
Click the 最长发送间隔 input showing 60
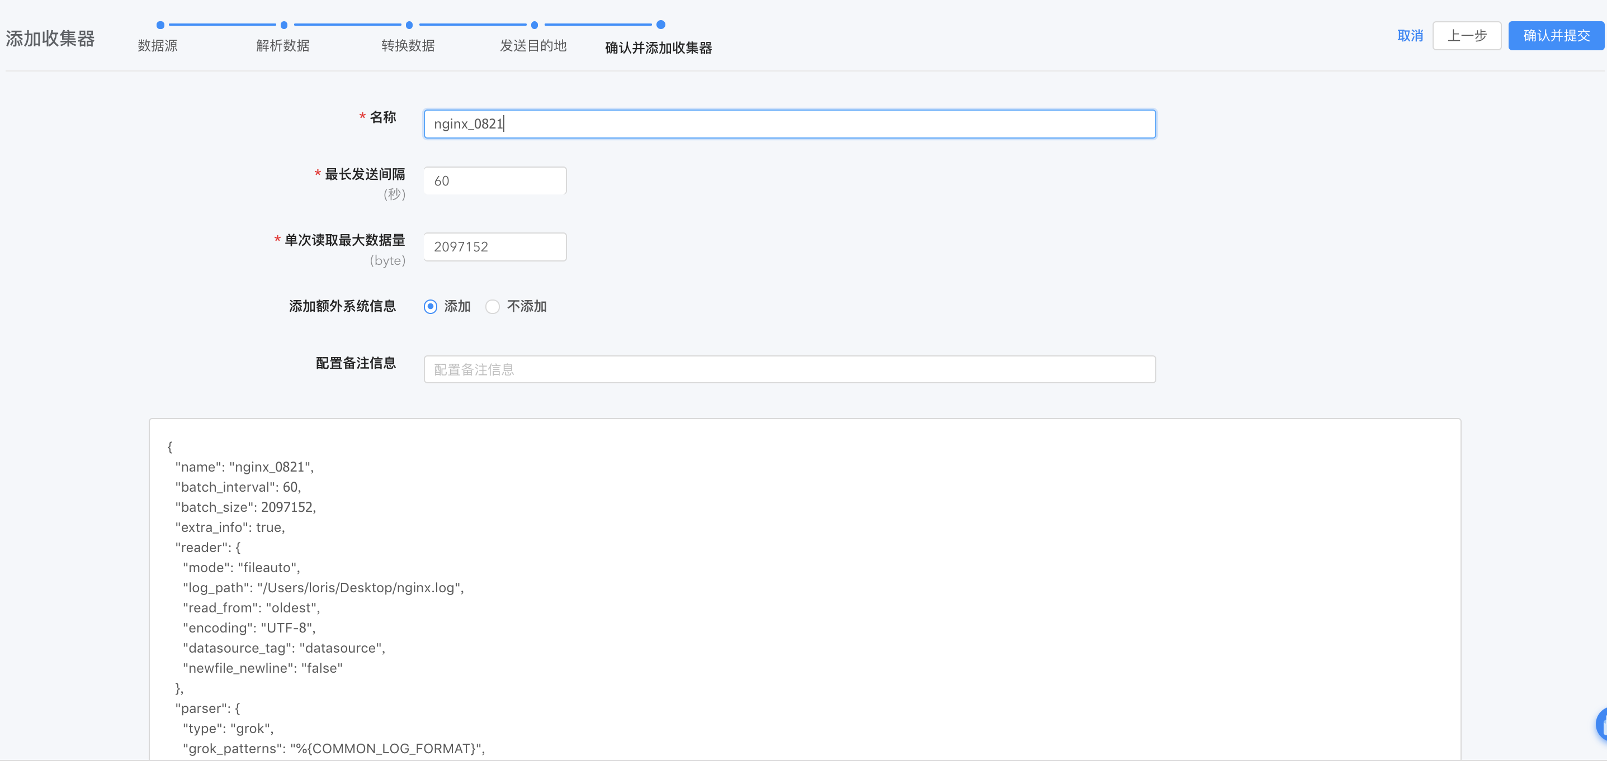(495, 180)
